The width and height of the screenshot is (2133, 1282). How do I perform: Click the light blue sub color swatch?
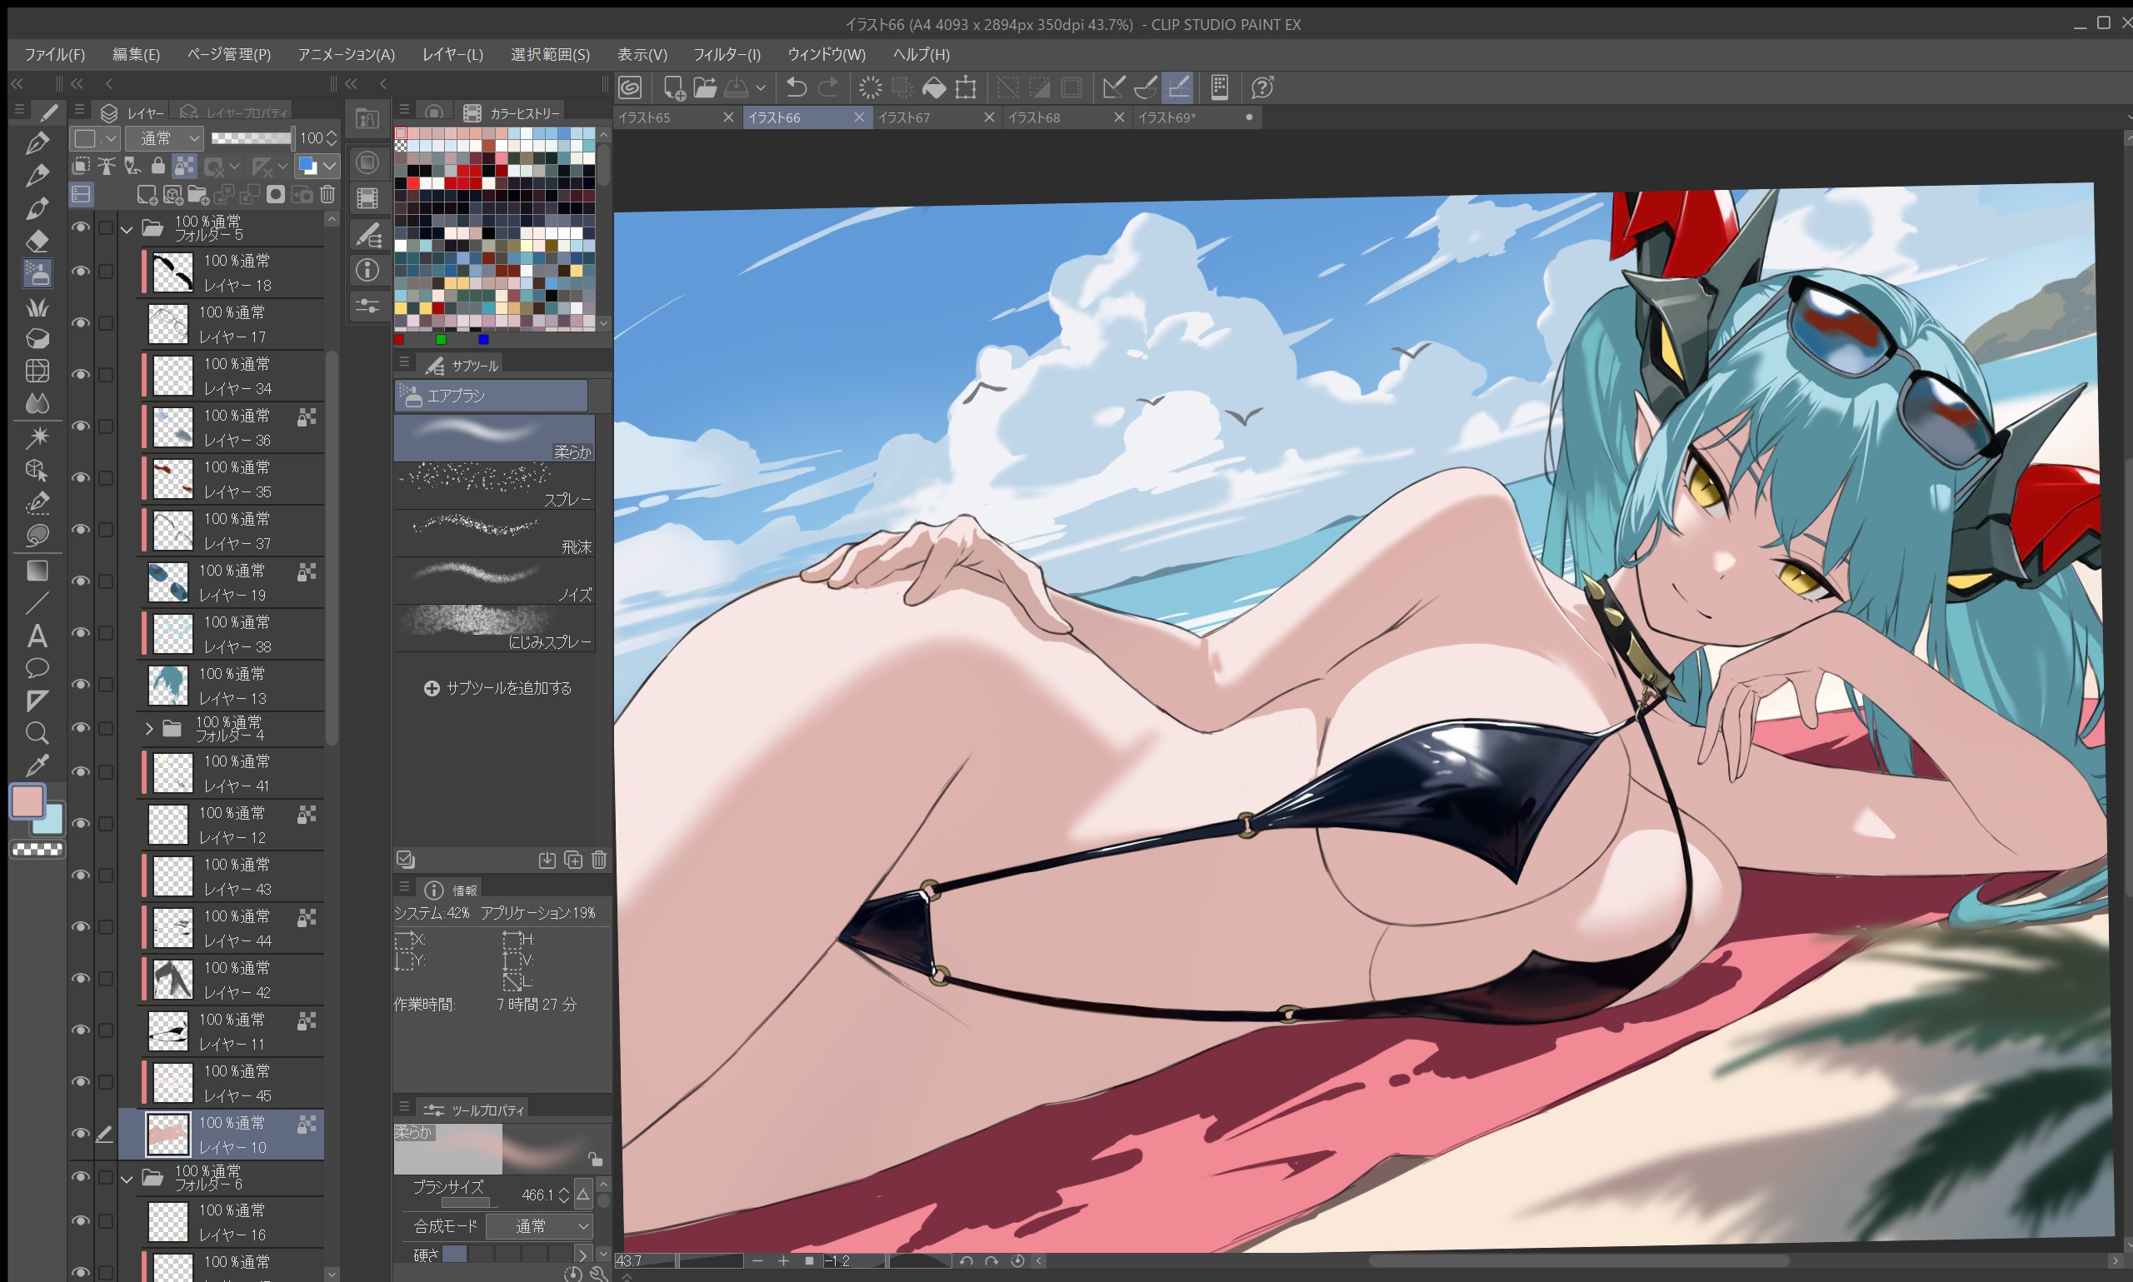click(x=52, y=821)
